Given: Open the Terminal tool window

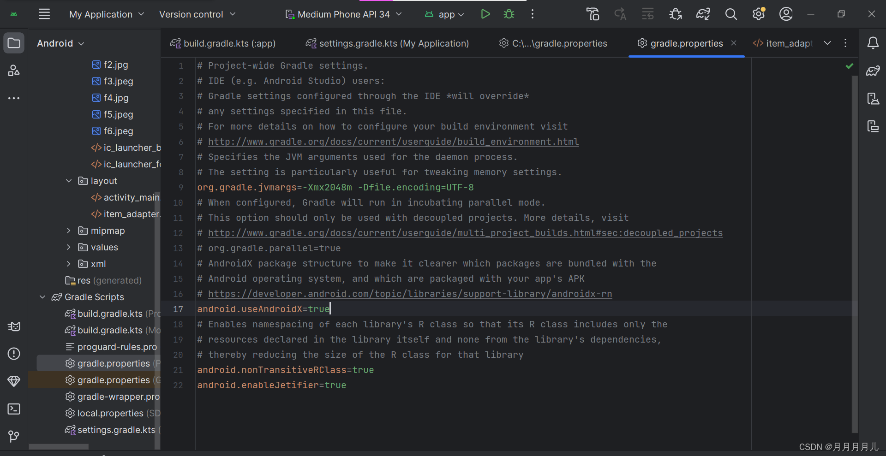Looking at the screenshot, I should 14,409.
